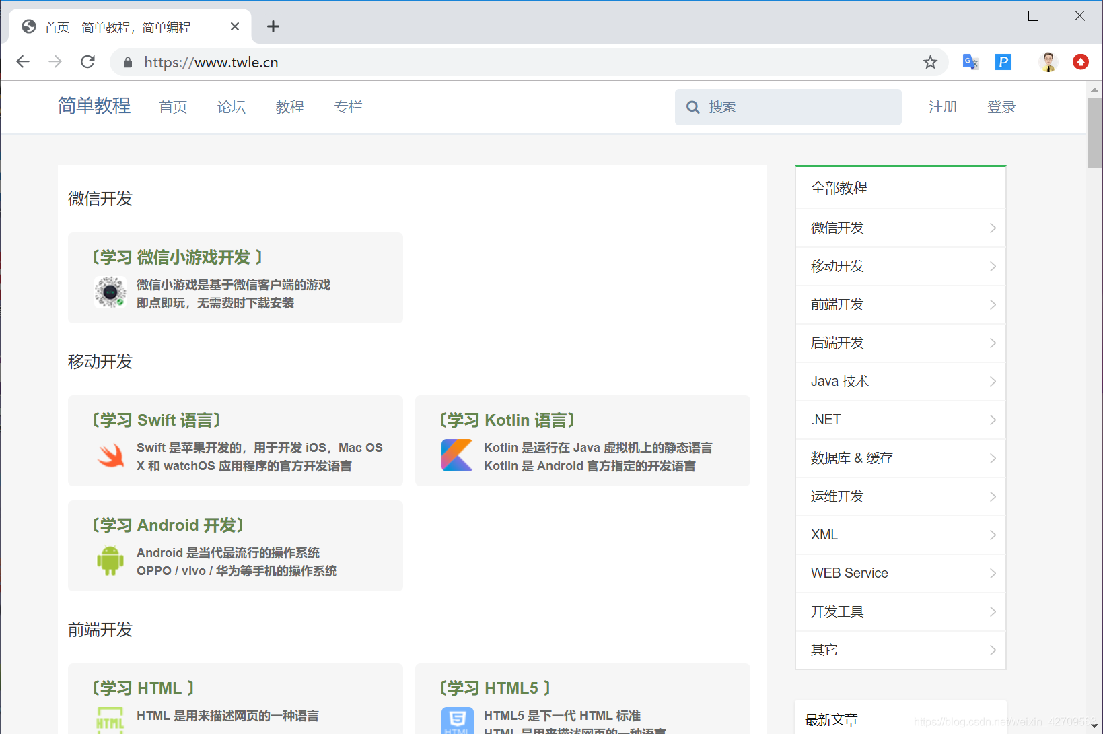Reload the current page
Viewport: 1103px width, 734px height.
(x=87, y=61)
